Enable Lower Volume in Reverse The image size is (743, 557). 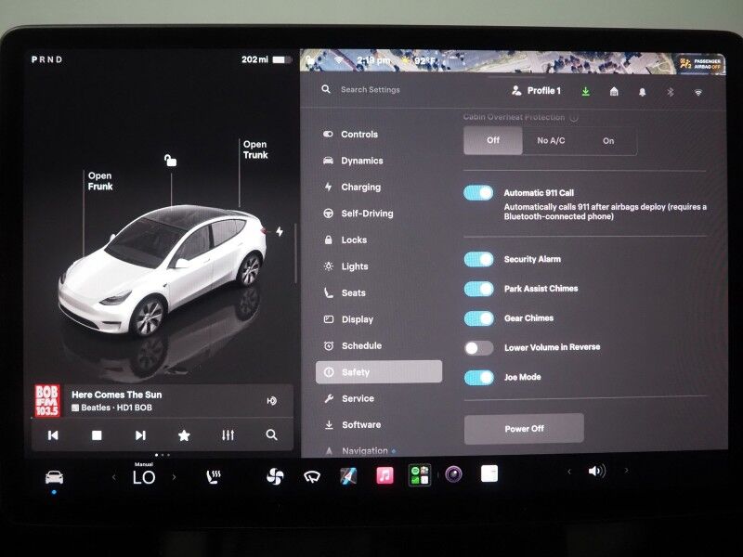click(478, 348)
